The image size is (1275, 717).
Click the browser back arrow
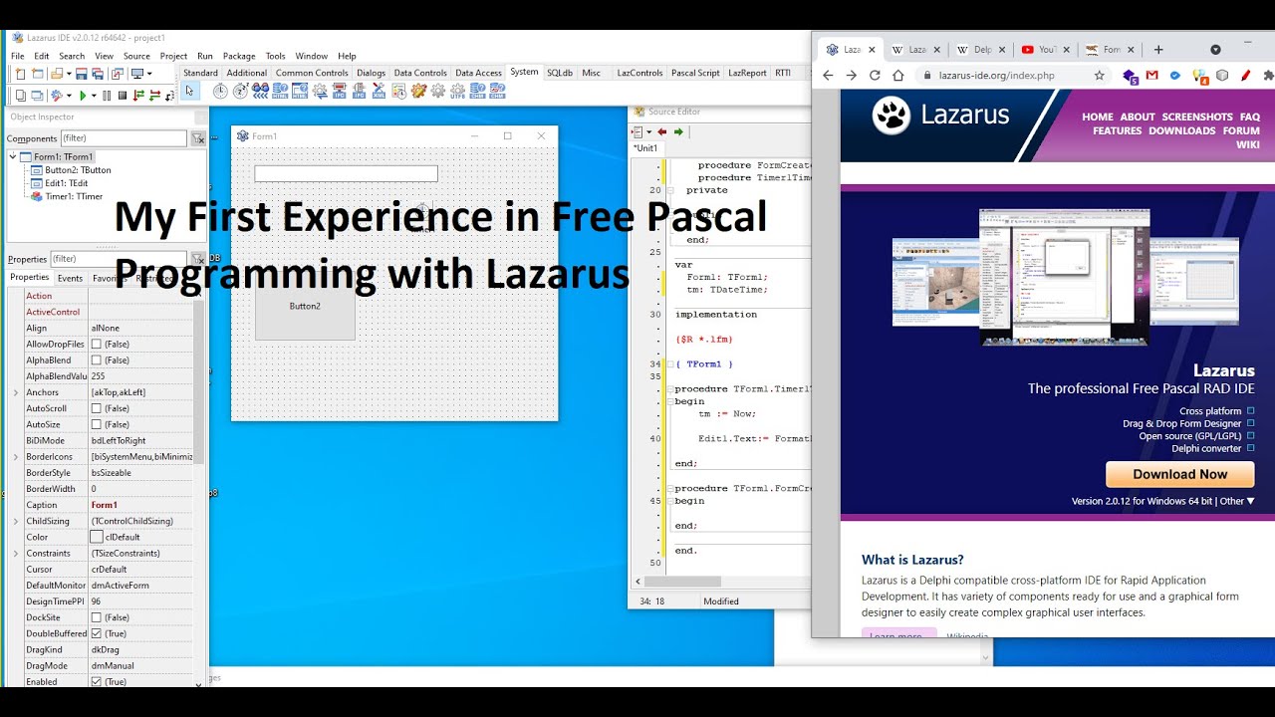(827, 75)
